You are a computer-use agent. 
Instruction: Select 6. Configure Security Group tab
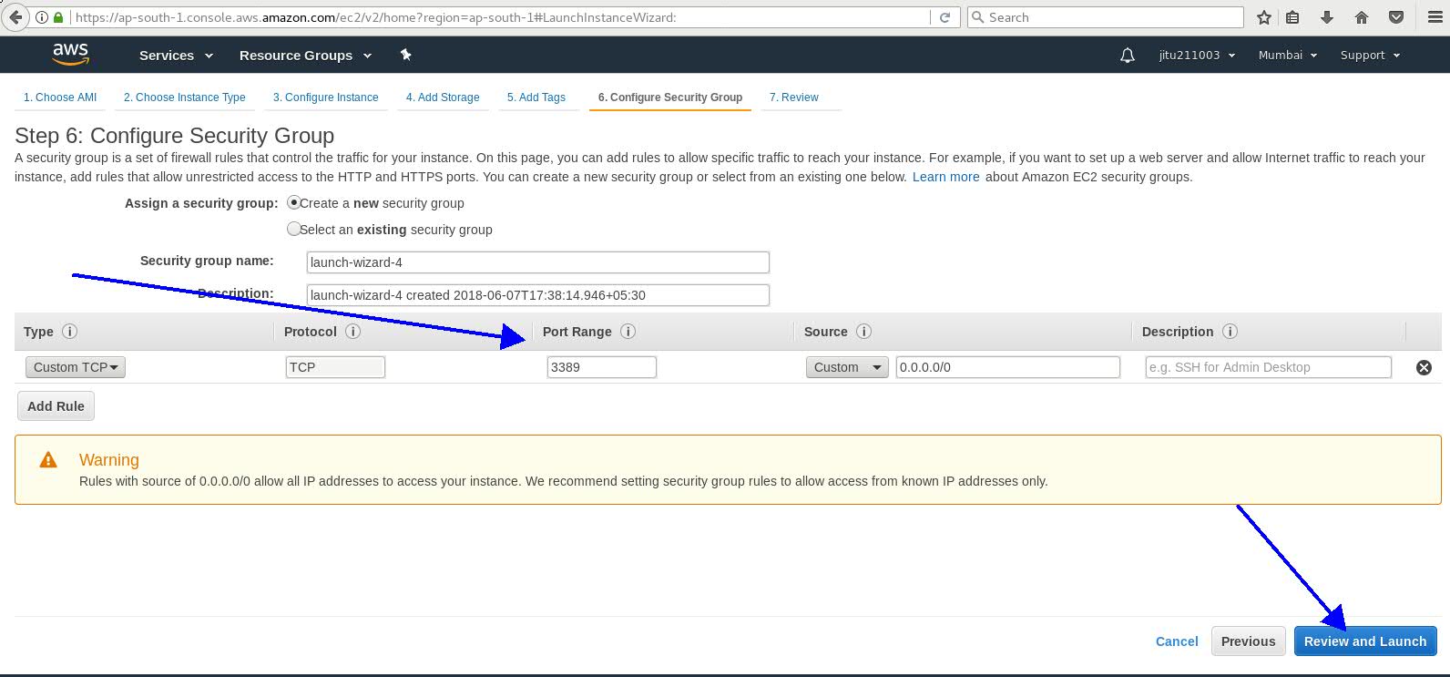[x=670, y=97]
